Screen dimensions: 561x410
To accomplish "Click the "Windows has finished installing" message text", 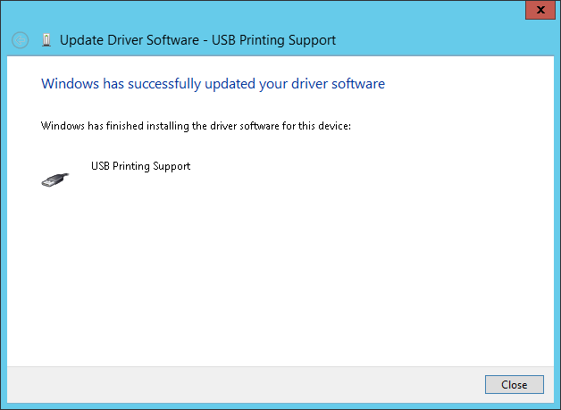I will coord(197,126).
